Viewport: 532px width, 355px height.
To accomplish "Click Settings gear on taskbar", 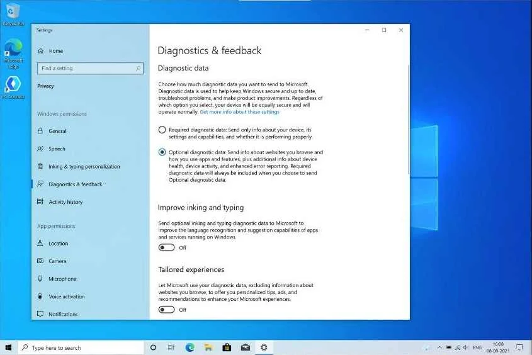I will click(x=264, y=347).
